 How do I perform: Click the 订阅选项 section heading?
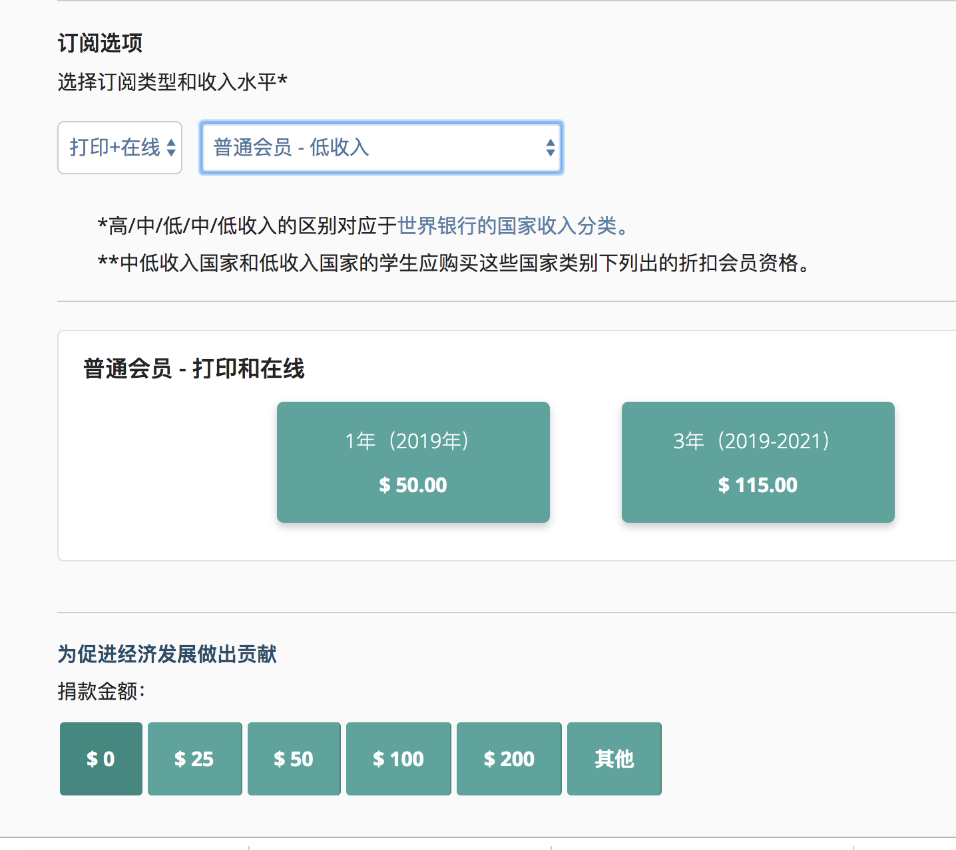pyautogui.click(x=100, y=43)
